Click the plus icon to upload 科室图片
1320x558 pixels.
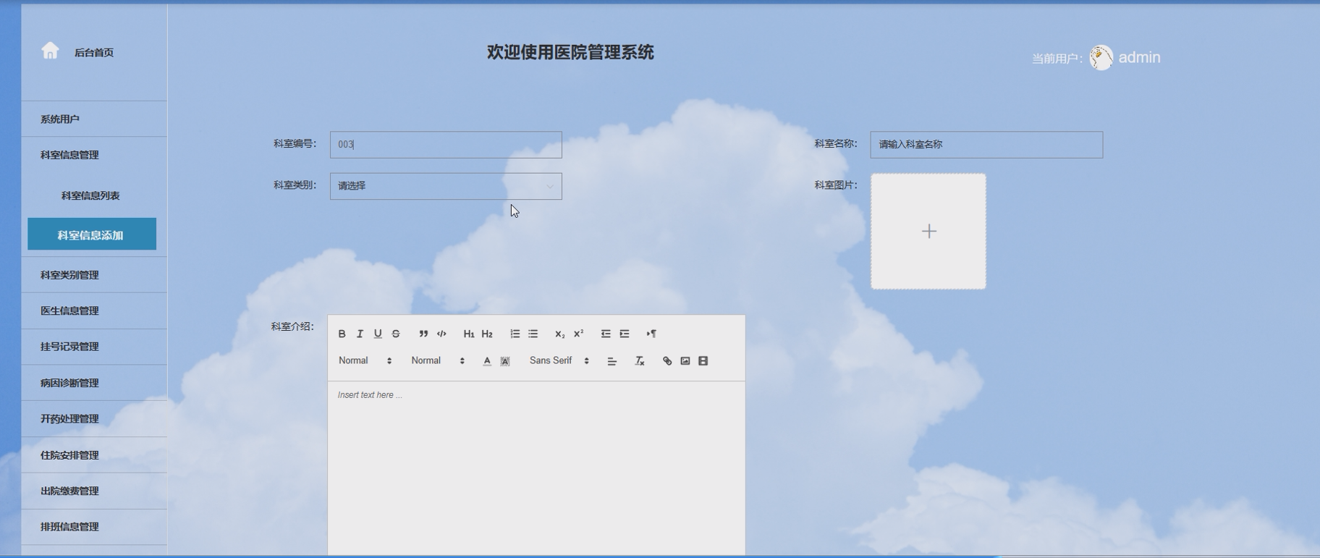tap(928, 231)
